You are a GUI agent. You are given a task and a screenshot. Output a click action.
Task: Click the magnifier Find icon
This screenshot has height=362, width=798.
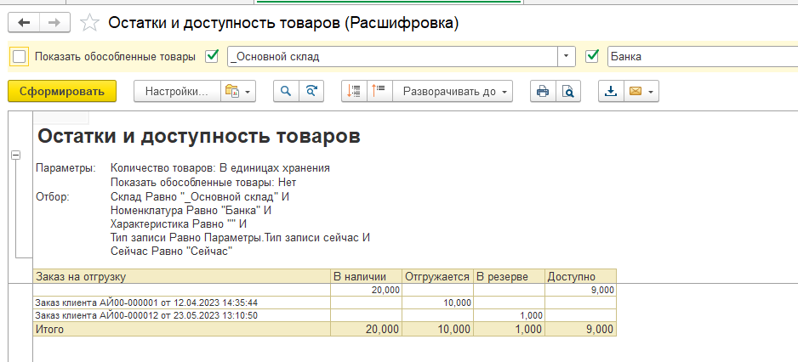286,92
